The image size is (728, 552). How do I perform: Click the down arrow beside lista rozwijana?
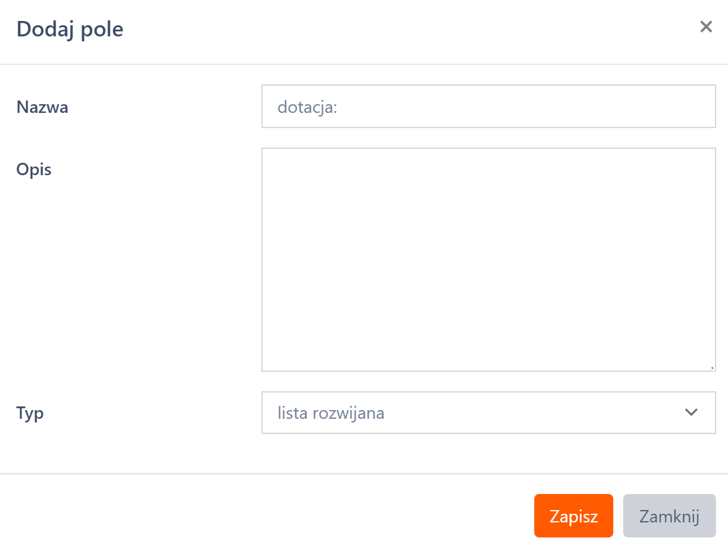point(691,412)
